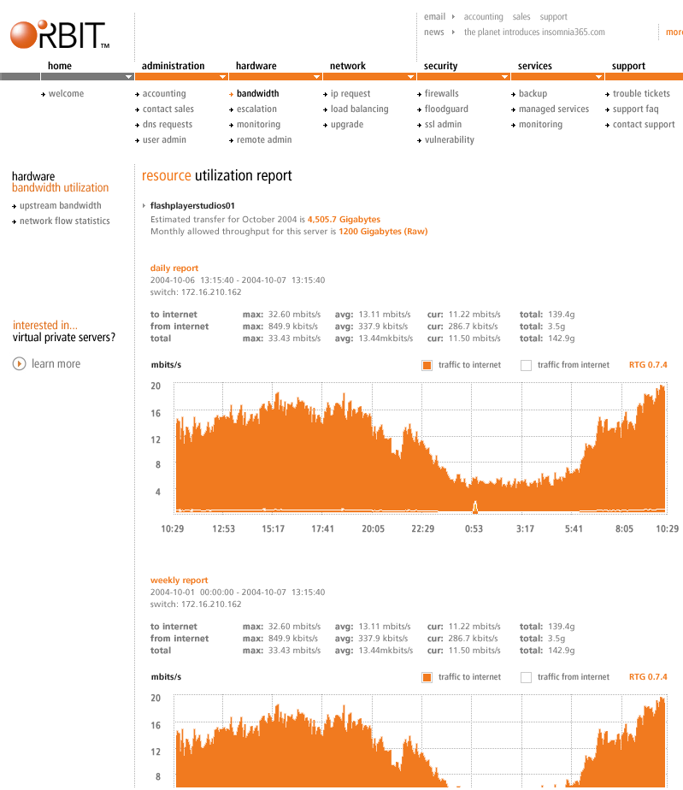Click the more news link
Screen dimensions: 683x790
pyautogui.click(x=674, y=32)
